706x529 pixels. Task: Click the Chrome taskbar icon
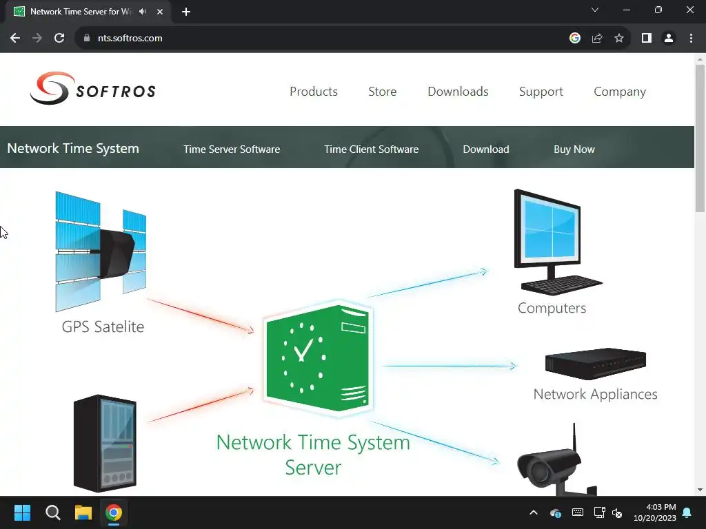click(x=114, y=512)
